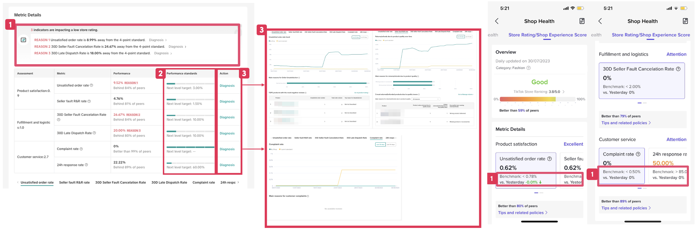Image resolution: width=698 pixels, height=232 pixels.
Task: Tap help icon beside Category: Fashion
Action: [528, 68]
